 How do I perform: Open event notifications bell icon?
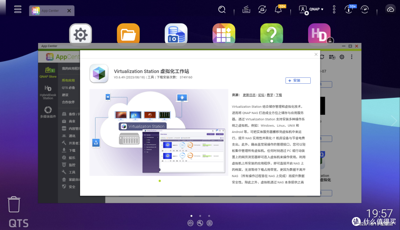(x=278, y=10)
